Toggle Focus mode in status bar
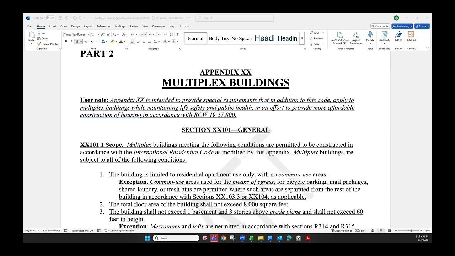455x256 pixels. pyautogui.click(x=360, y=231)
